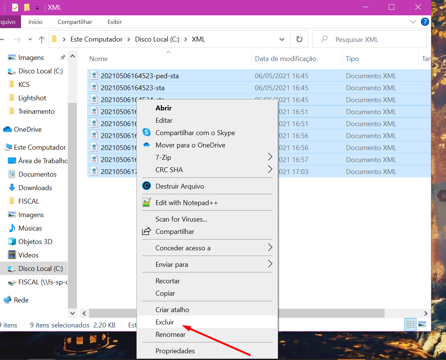Sort by Tipo column header
The image size is (446, 360).
point(352,58)
